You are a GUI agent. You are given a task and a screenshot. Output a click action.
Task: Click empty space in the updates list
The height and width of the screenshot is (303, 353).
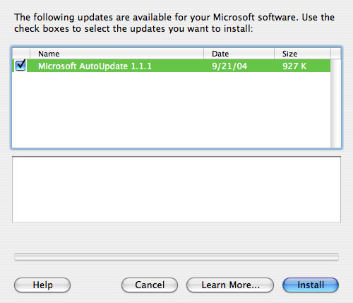coord(172,110)
